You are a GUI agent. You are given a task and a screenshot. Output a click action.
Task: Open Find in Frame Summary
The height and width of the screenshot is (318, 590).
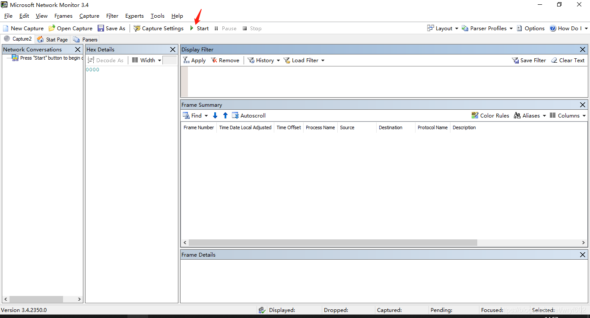pos(193,116)
